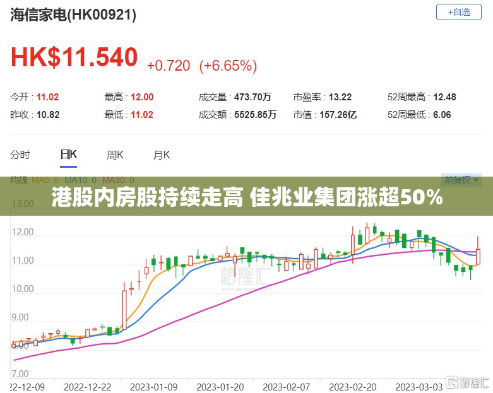Click the +自选 add to watchlist button

click(459, 12)
